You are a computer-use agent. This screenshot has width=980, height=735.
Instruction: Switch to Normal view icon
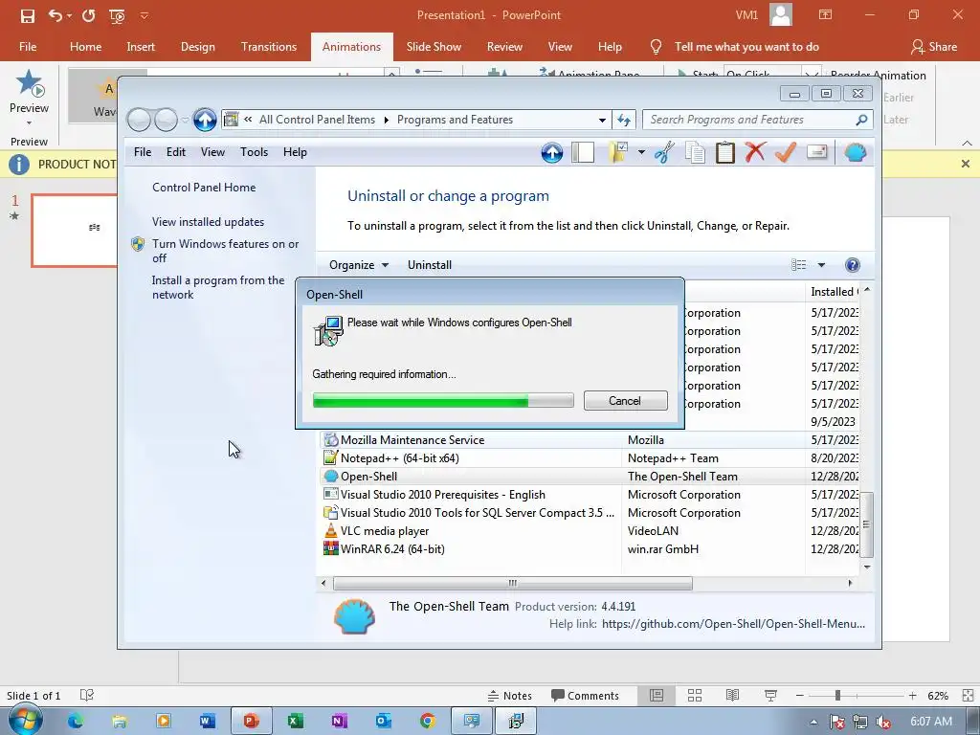point(657,696)
